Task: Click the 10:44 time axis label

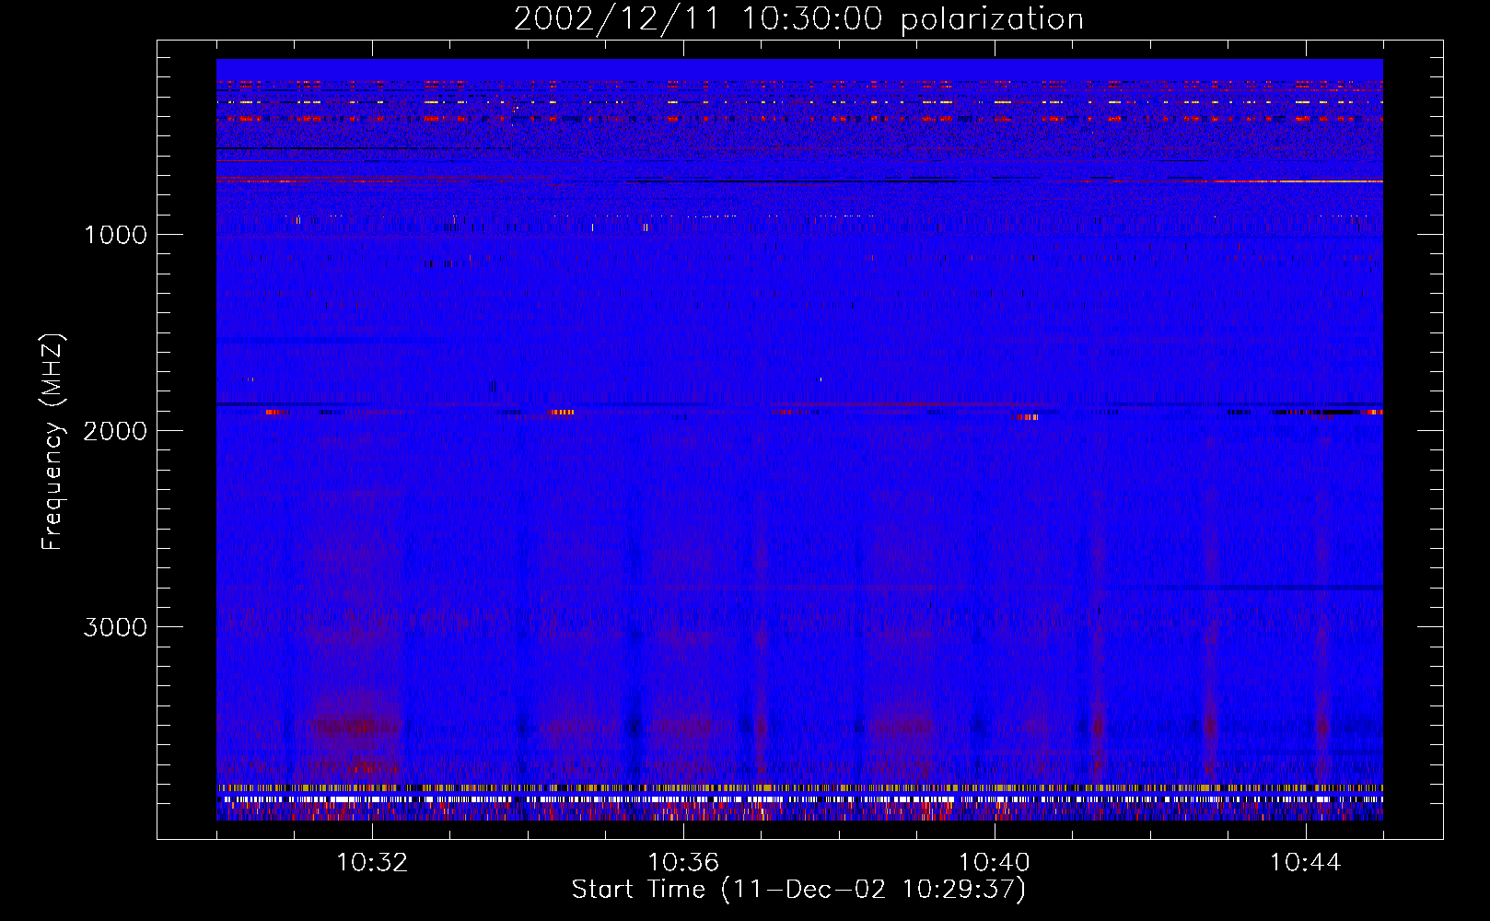Action: pyautogui.click(x=1305, y=863)
